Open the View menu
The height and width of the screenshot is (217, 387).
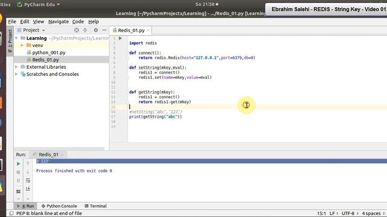(39, 22)
